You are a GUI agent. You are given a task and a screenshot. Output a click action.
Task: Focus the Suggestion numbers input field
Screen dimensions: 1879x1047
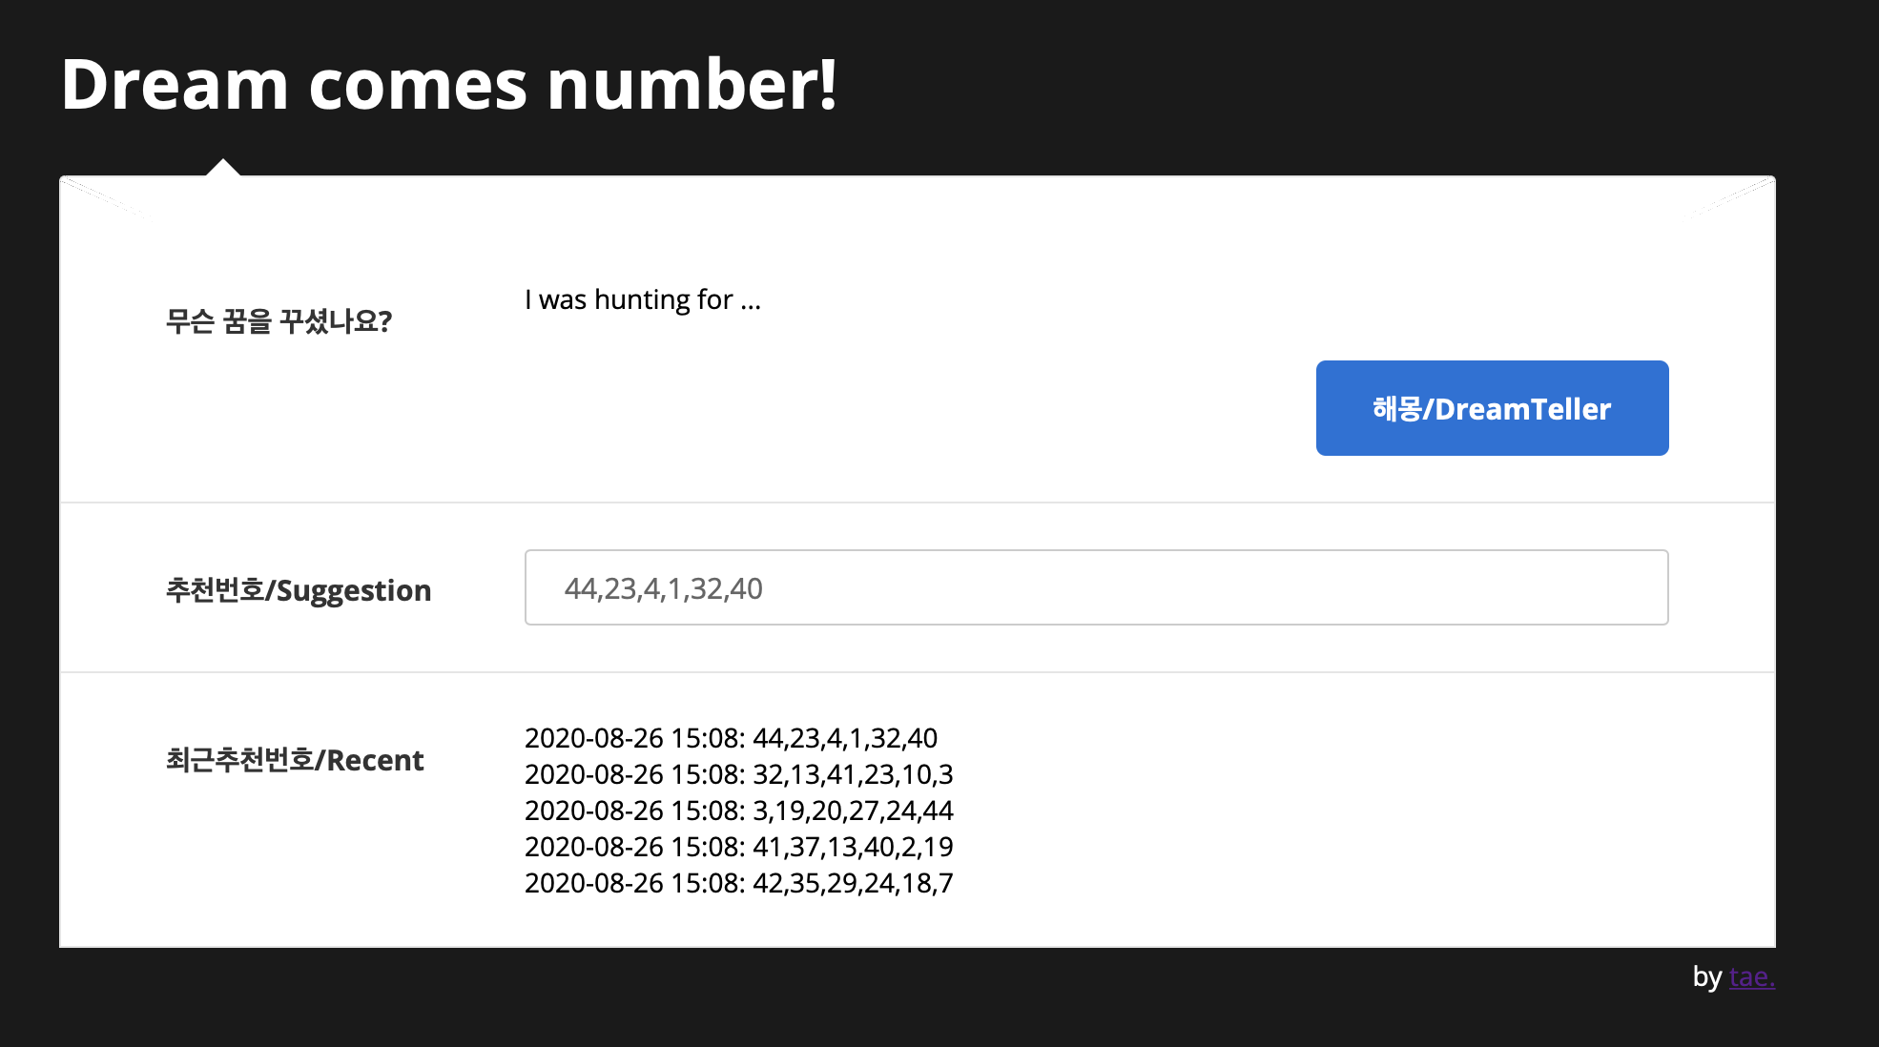tap(1095, 587)
